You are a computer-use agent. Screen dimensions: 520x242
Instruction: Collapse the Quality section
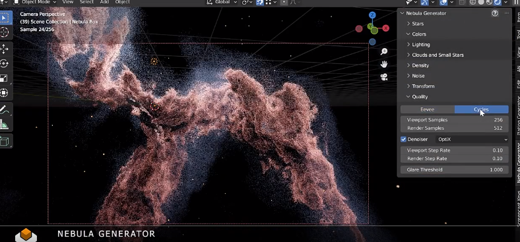[420, 97]
